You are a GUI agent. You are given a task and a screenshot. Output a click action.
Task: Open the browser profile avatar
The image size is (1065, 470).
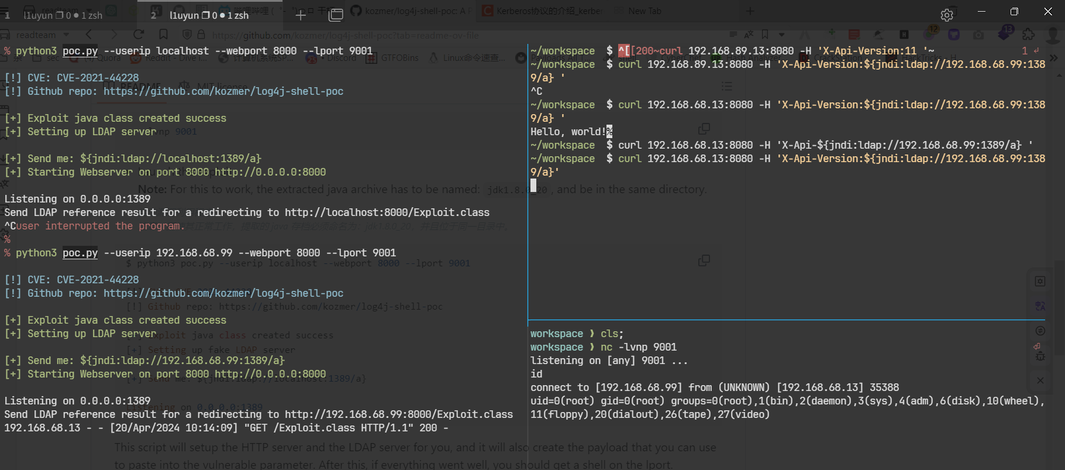tap(1053, 35)
